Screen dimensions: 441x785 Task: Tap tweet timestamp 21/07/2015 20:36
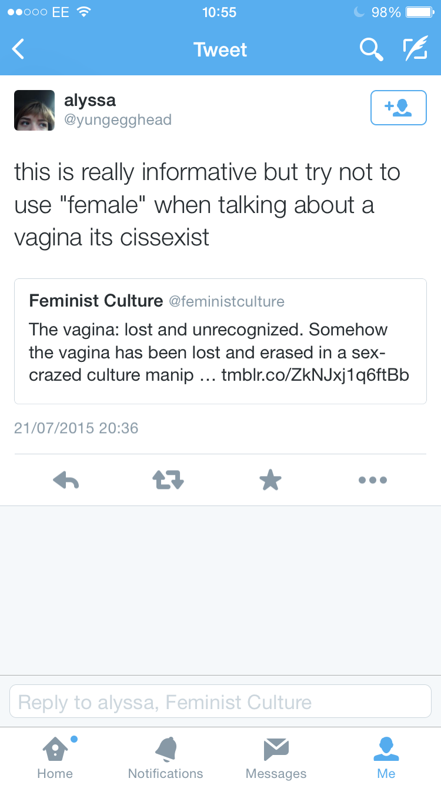[76, 428]
